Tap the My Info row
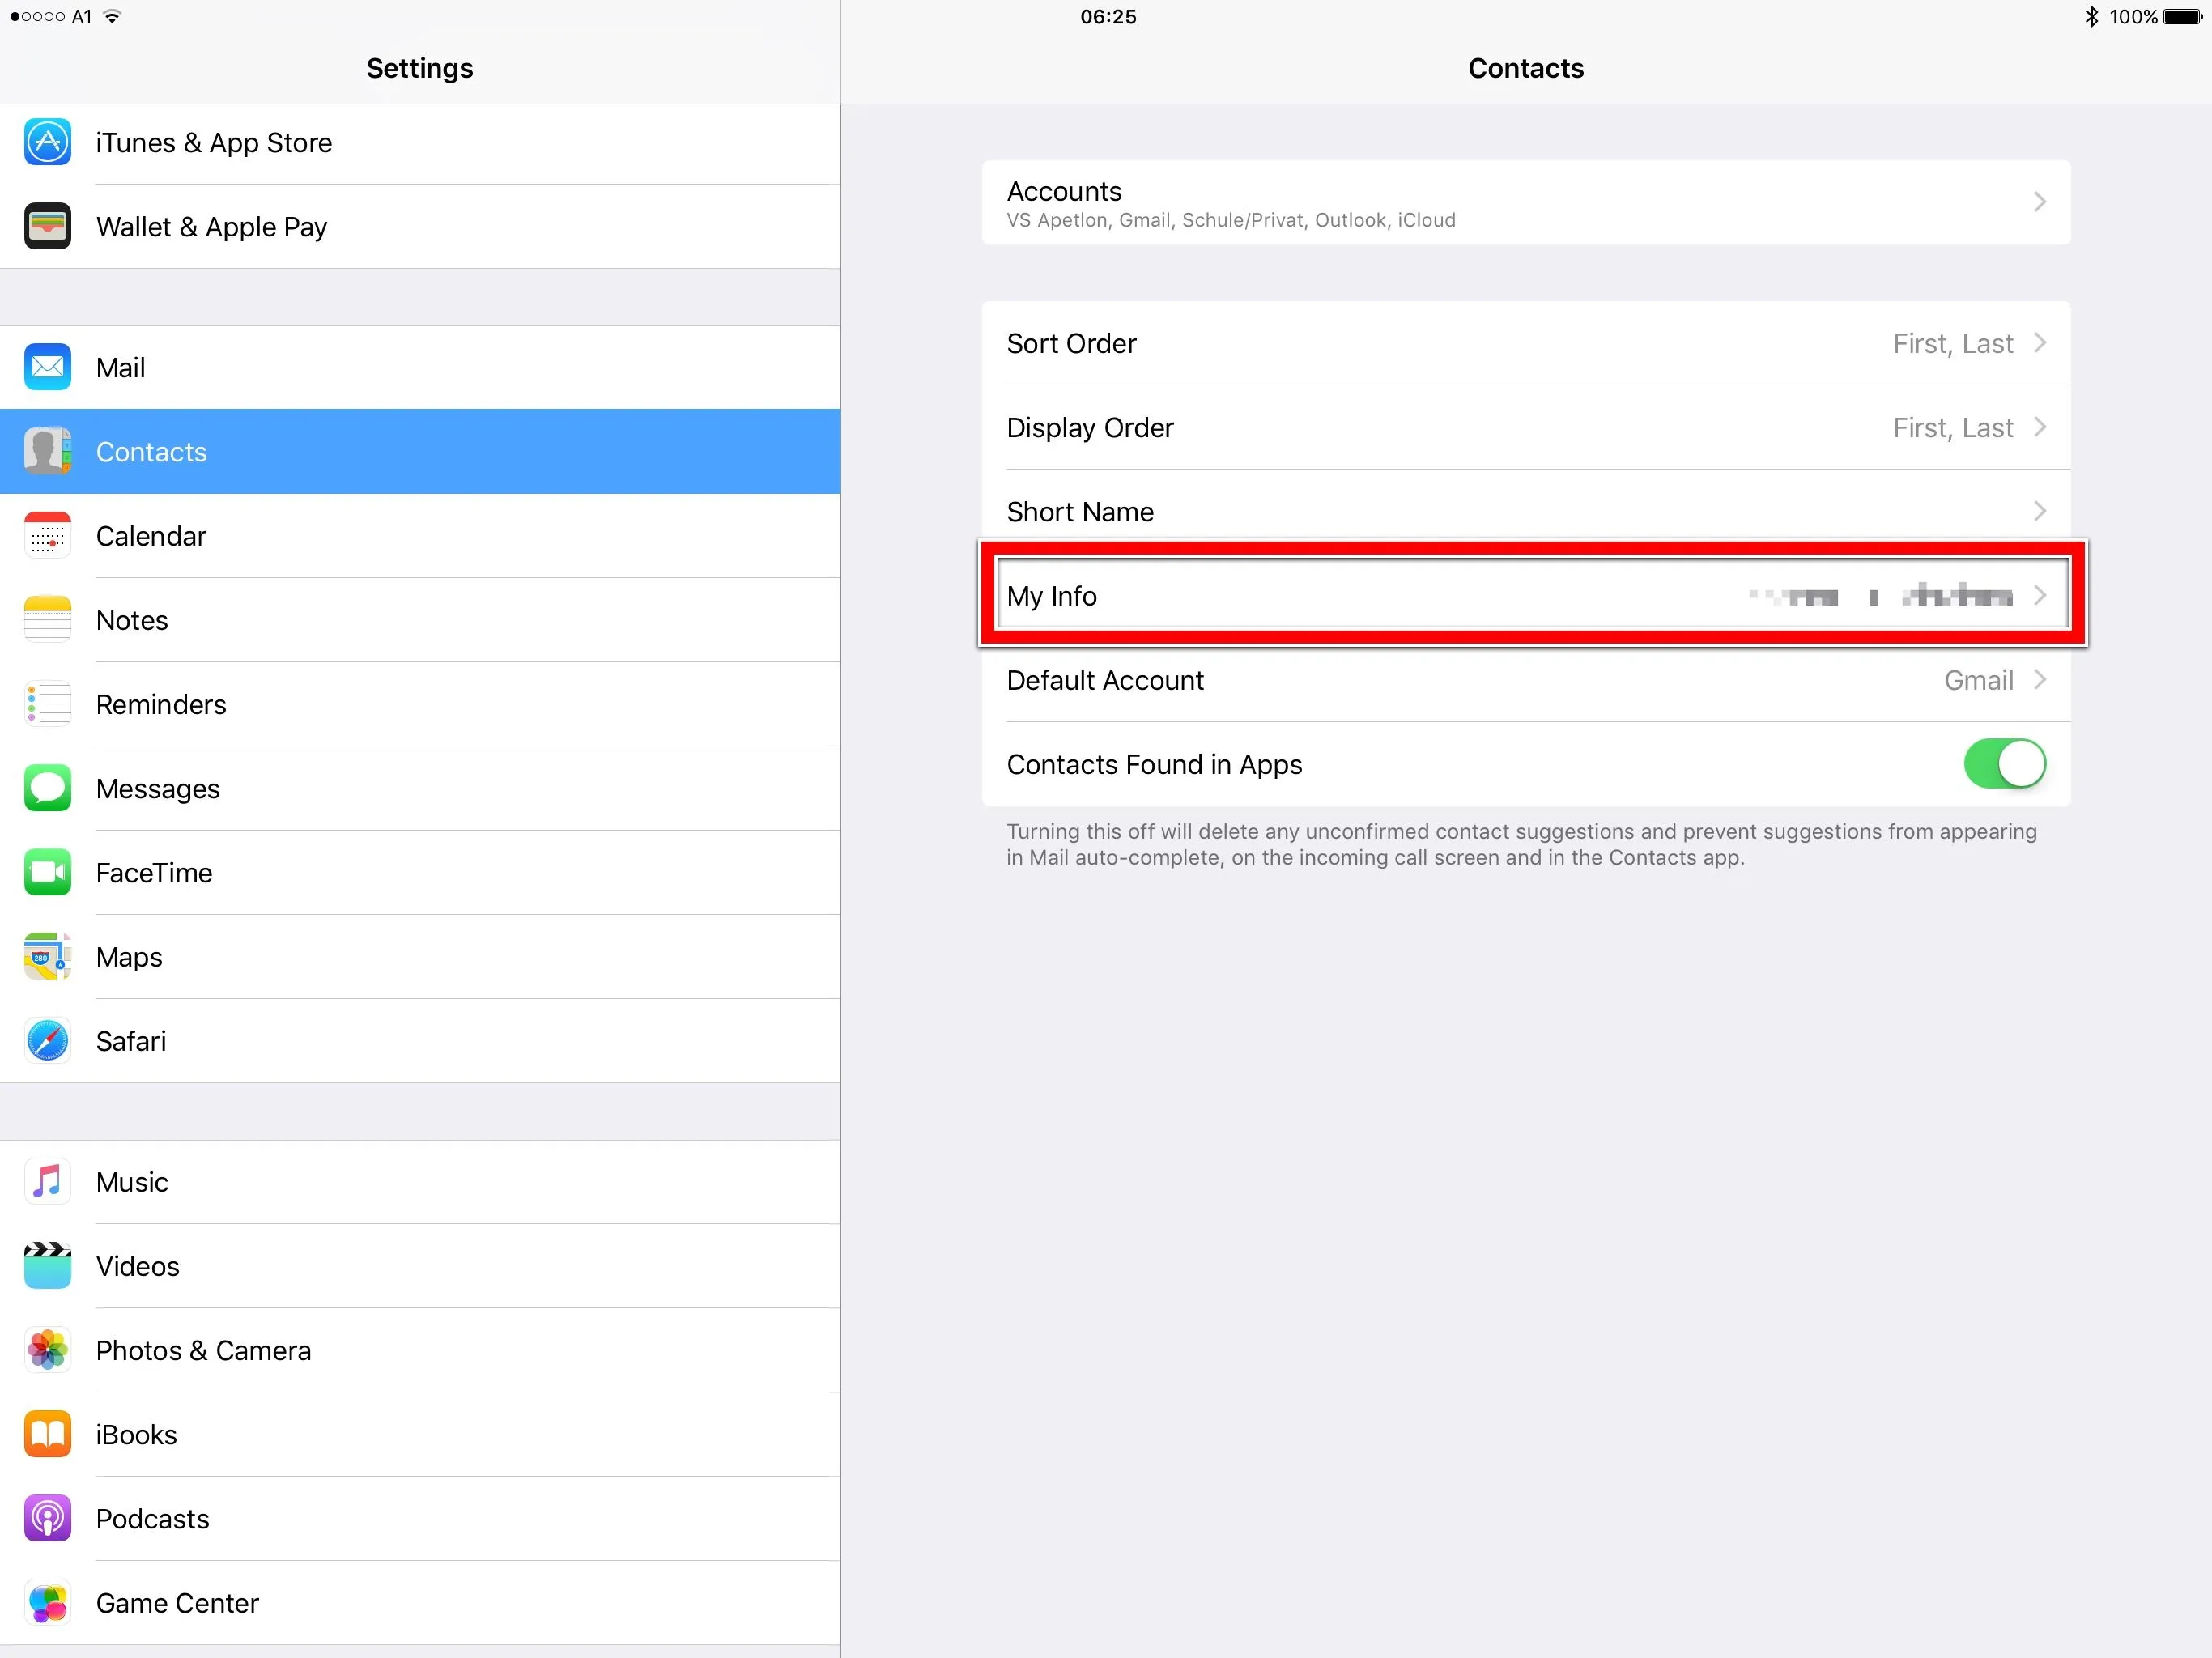 point(1525,596)
